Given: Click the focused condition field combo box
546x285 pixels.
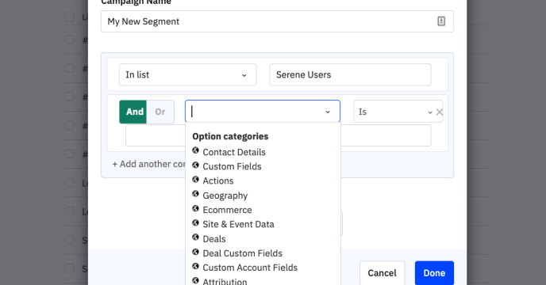Looking at the screenshot, I should 263,111.
